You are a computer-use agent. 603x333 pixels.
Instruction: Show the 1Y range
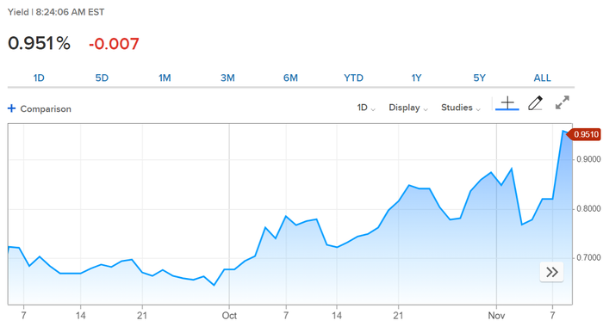pyautogui.click(x=416, y=78)
